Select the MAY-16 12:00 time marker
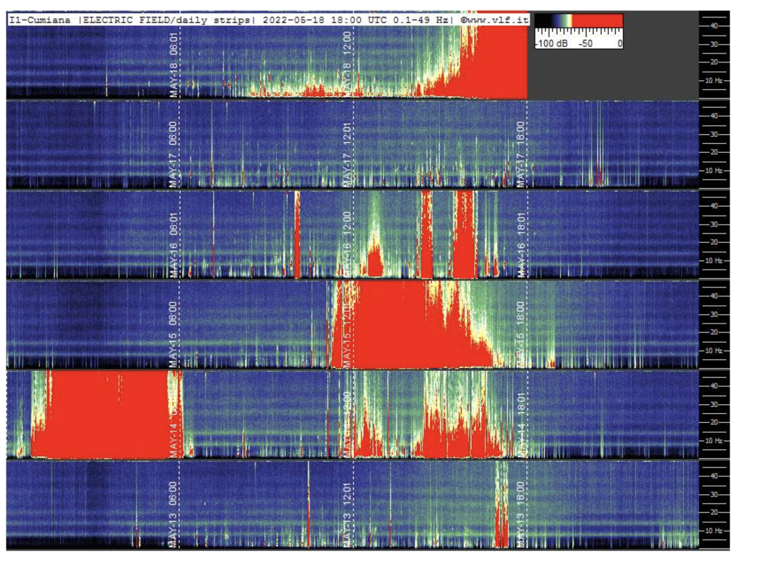Viewport: 760px width, 565px height. (x=347, y=244)
